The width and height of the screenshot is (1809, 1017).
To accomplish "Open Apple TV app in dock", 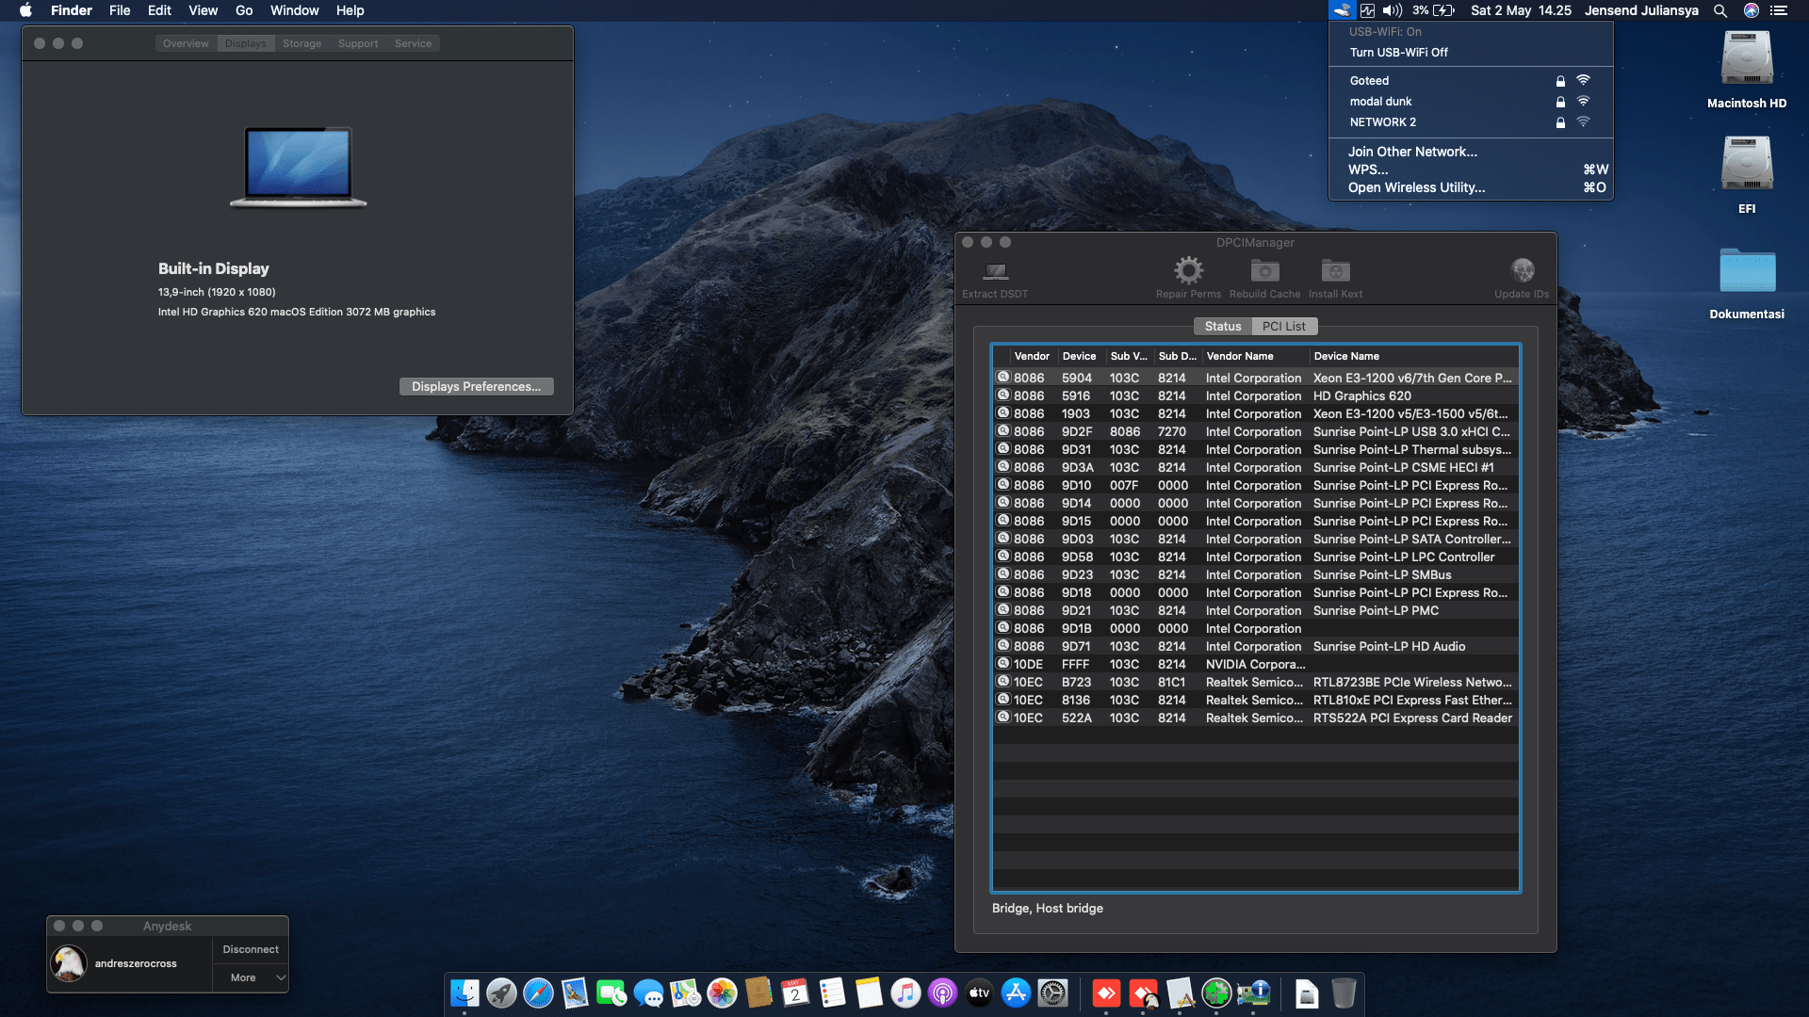I will [979, 993].
